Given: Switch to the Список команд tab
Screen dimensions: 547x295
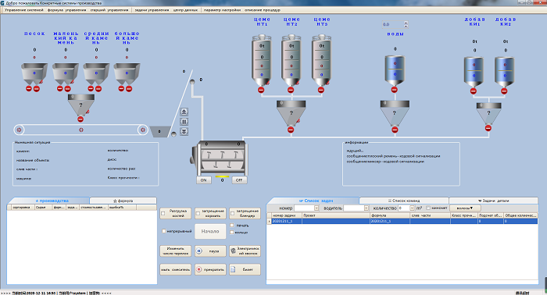Looking at the screenshot, I should pyautogui.click(x=404, y=201).
